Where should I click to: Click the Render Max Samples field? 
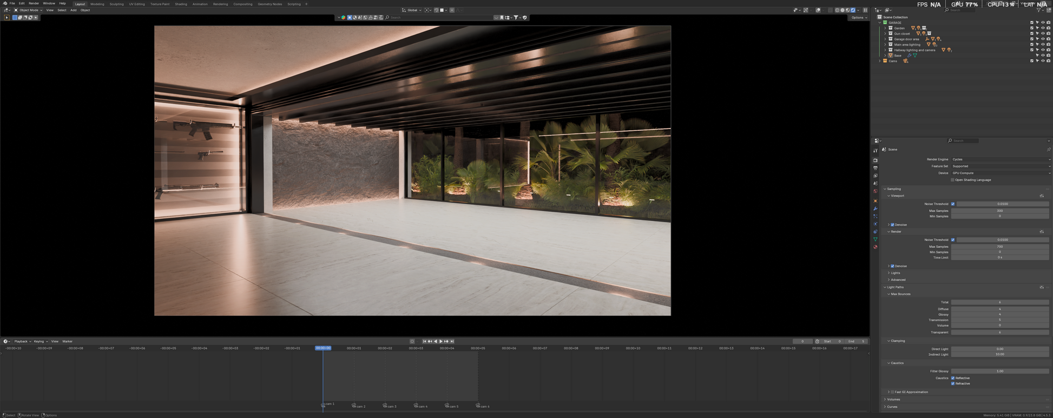[999, 247]
